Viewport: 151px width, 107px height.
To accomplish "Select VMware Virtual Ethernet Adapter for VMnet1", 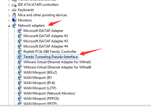I will (57, 62).
